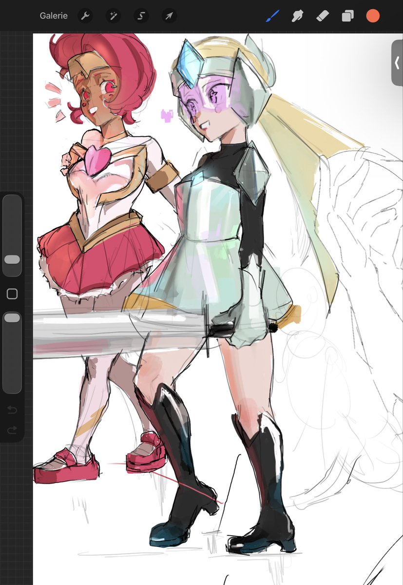Open the orange color picker swatch
The height and width of the screenshot is (585, 403).
[373, 16]
